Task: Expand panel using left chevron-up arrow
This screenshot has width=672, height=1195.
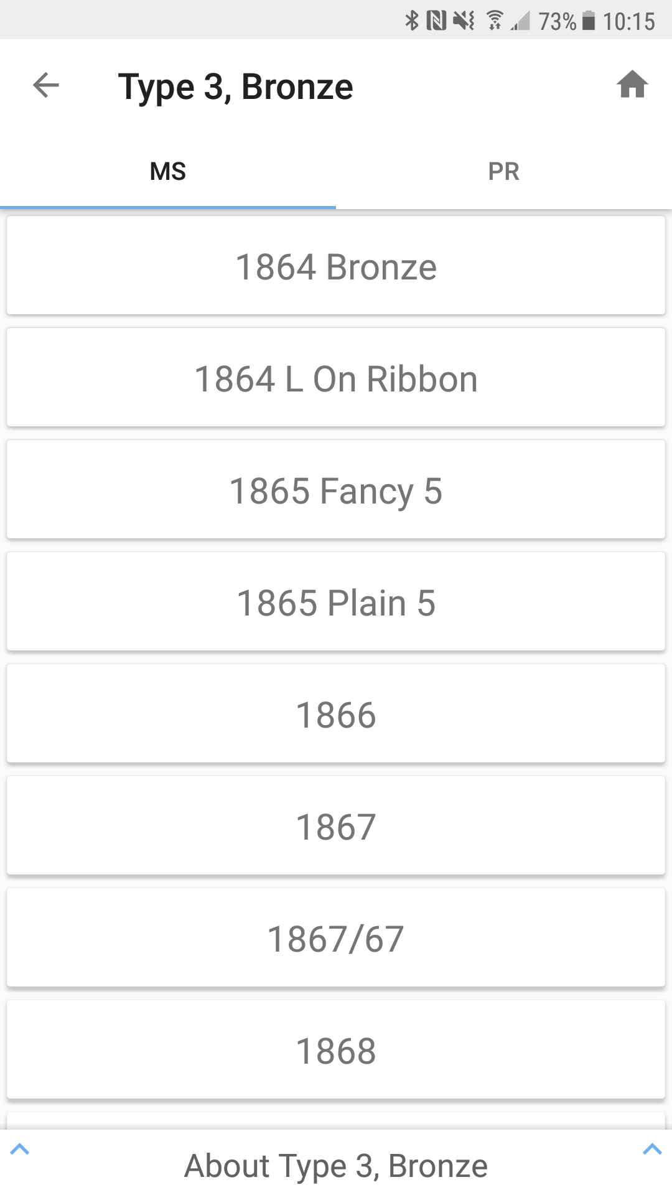Action: (x=20, y=1149)
